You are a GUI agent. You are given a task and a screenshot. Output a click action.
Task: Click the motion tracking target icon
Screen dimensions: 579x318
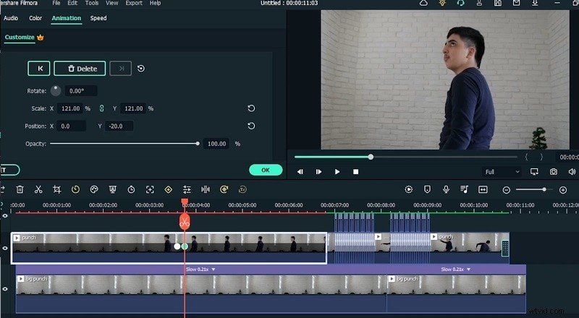(x=150, y=189)
